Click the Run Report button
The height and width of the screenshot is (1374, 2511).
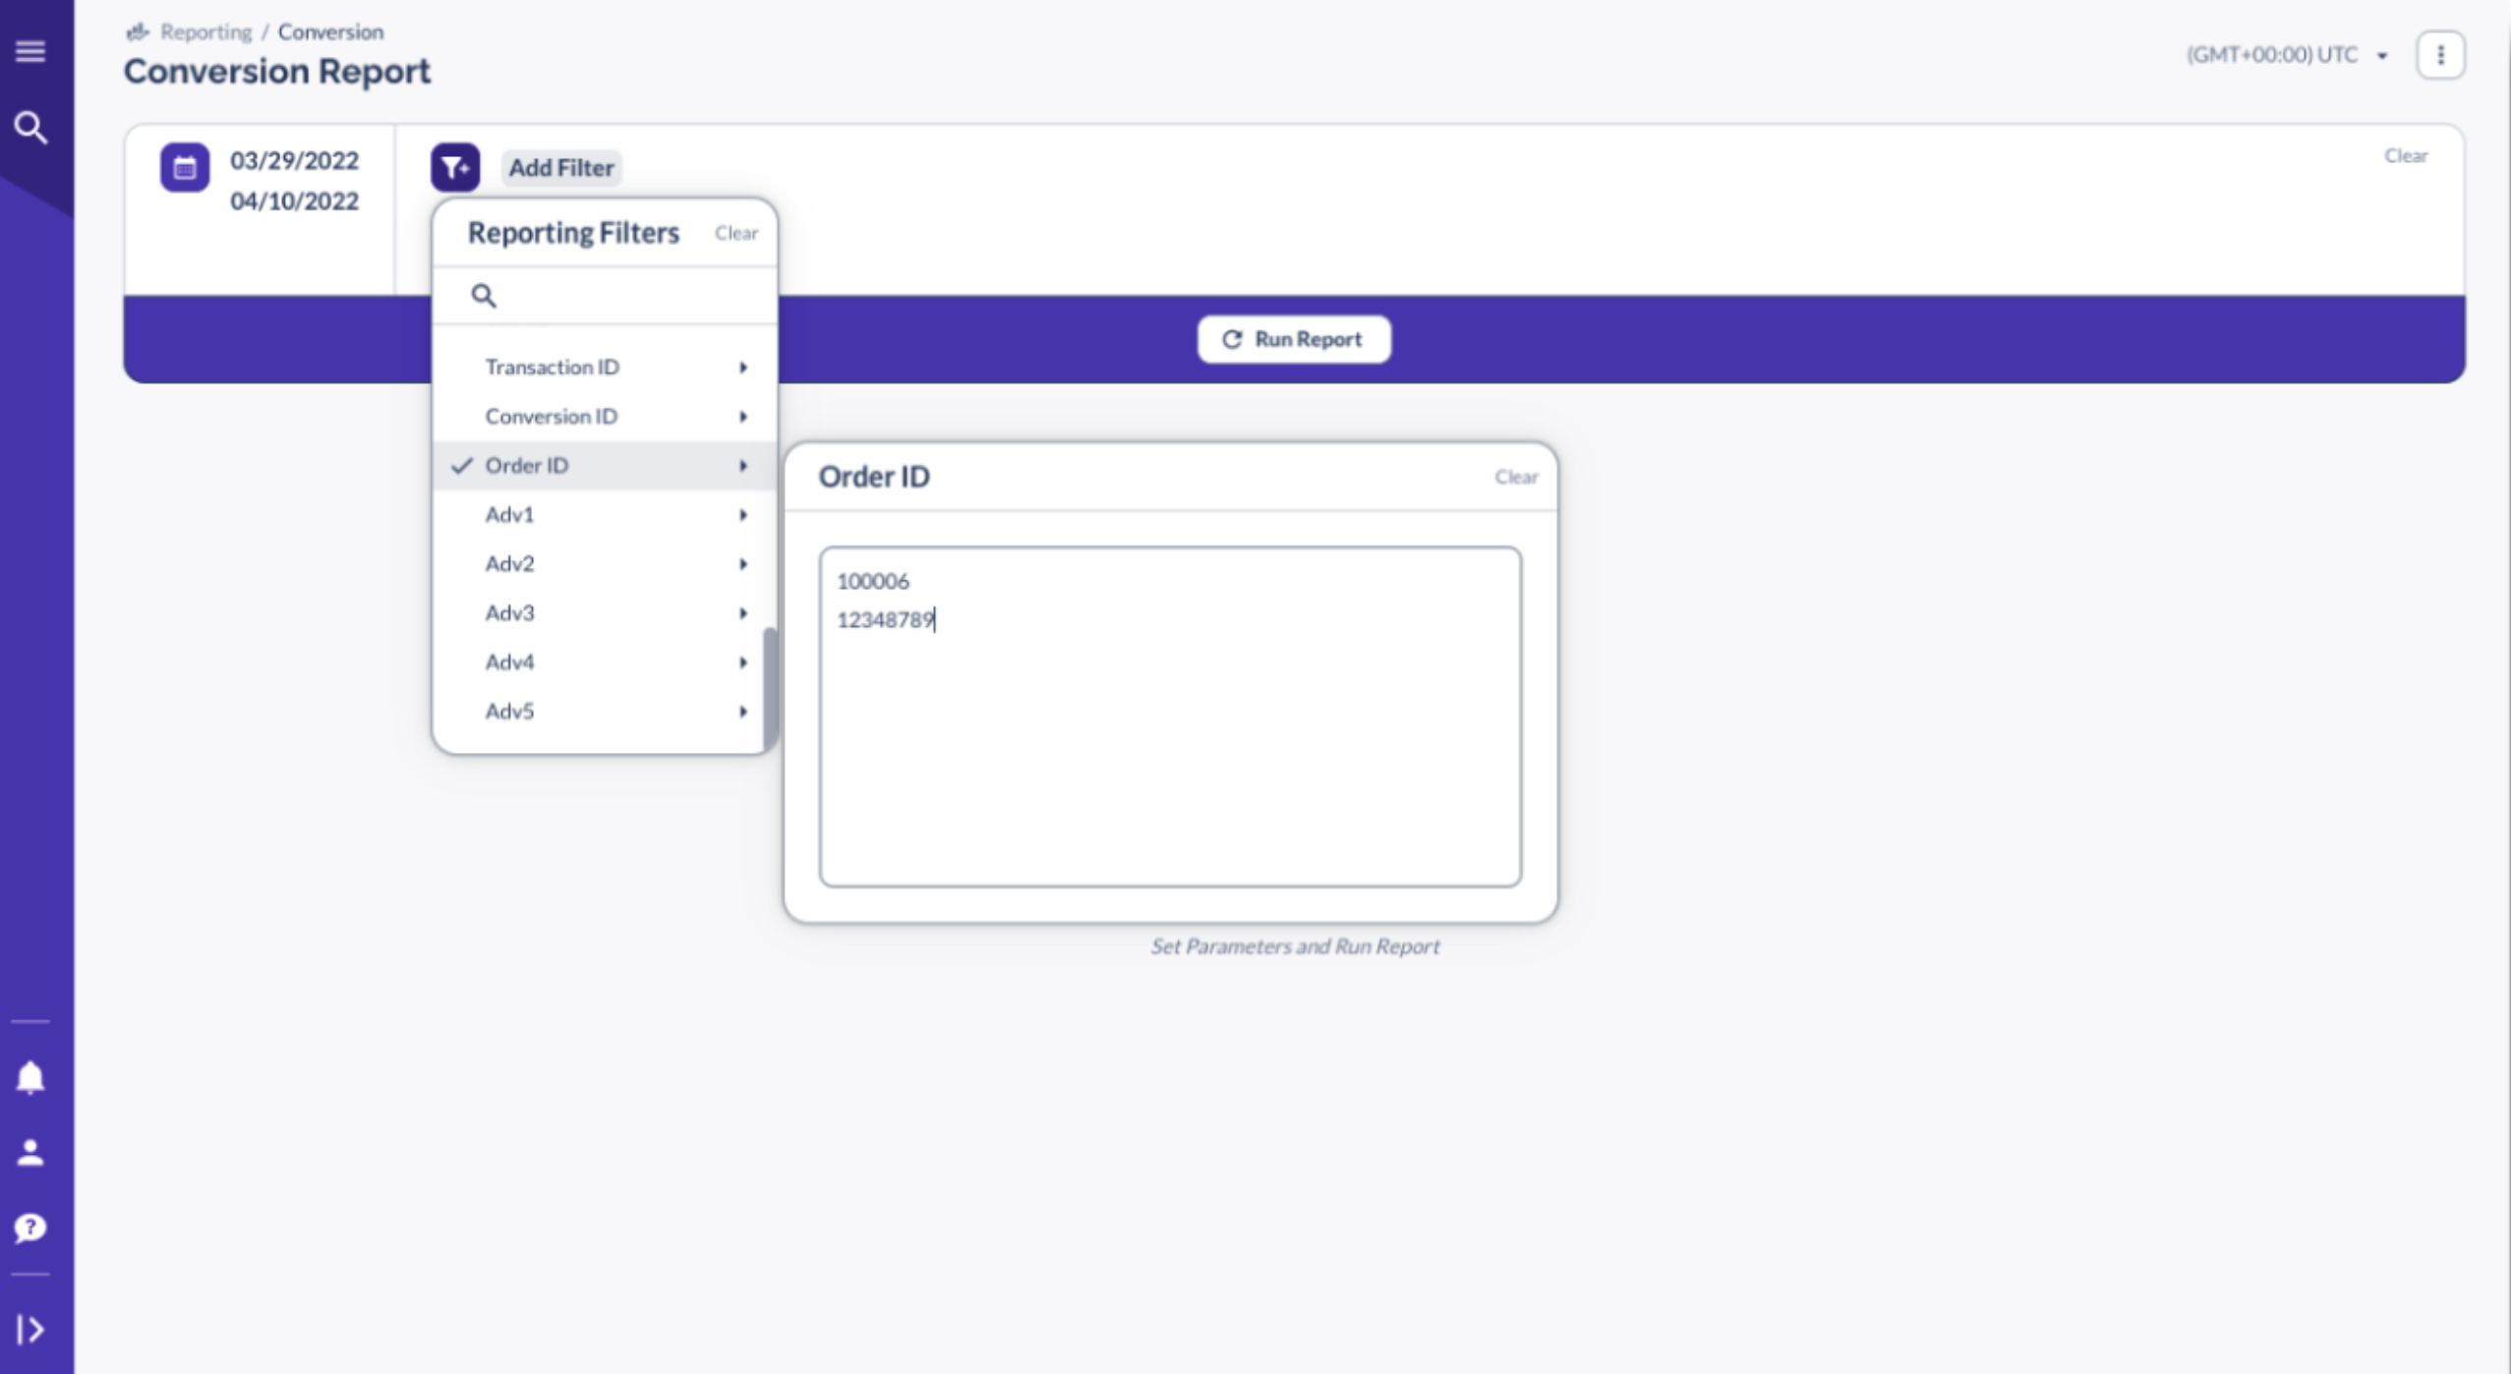tap(1294, 339)
